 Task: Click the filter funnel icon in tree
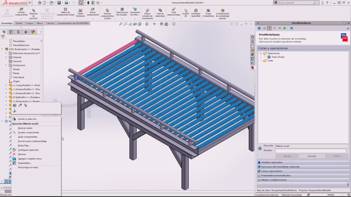tap(3, 37)
